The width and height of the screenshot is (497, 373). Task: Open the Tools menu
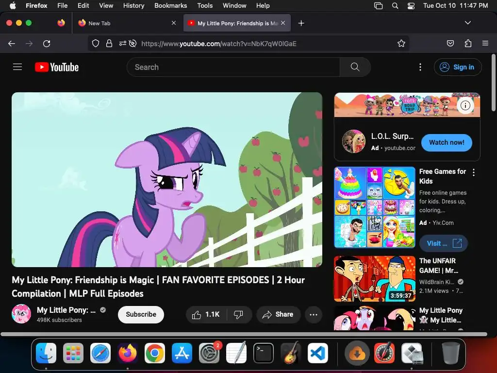coord(205,6)
